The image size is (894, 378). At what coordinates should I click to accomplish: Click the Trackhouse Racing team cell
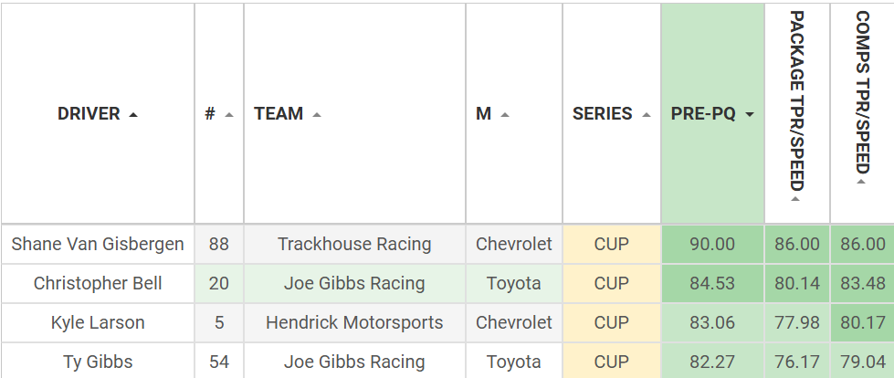(354, 244)
